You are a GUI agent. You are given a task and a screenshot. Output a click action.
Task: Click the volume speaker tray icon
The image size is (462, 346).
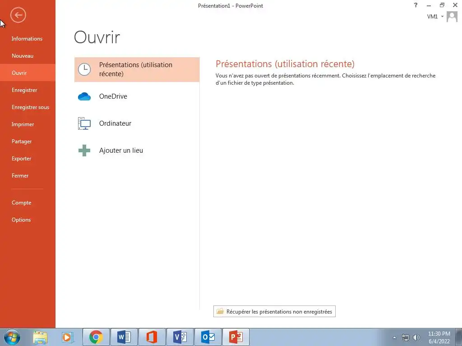[x=416, y=337]
